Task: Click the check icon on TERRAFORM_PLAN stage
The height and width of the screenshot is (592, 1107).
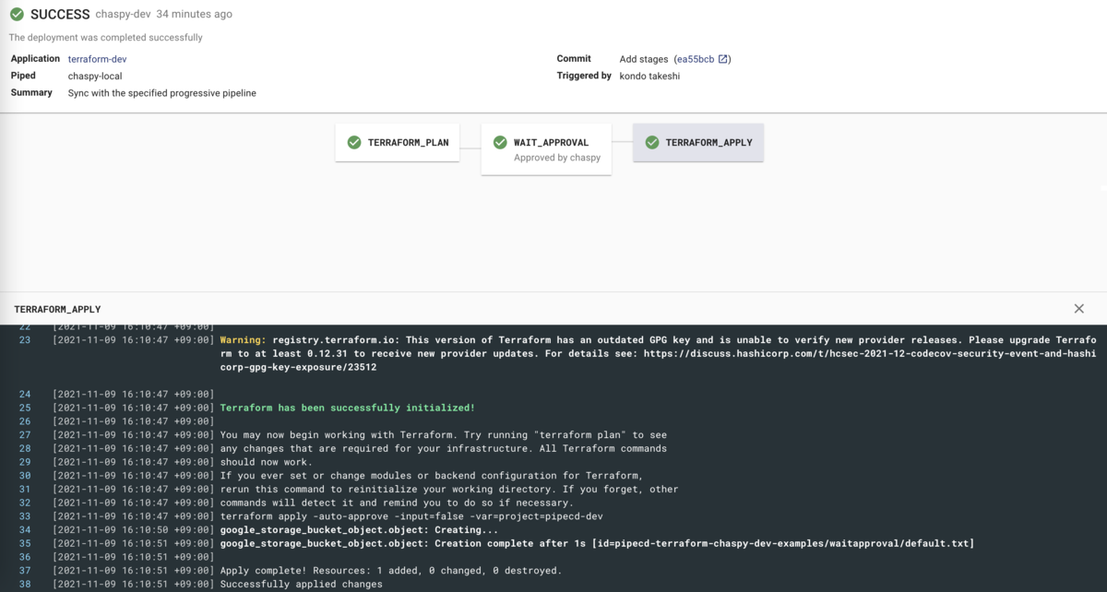Action: coord(354,142)
